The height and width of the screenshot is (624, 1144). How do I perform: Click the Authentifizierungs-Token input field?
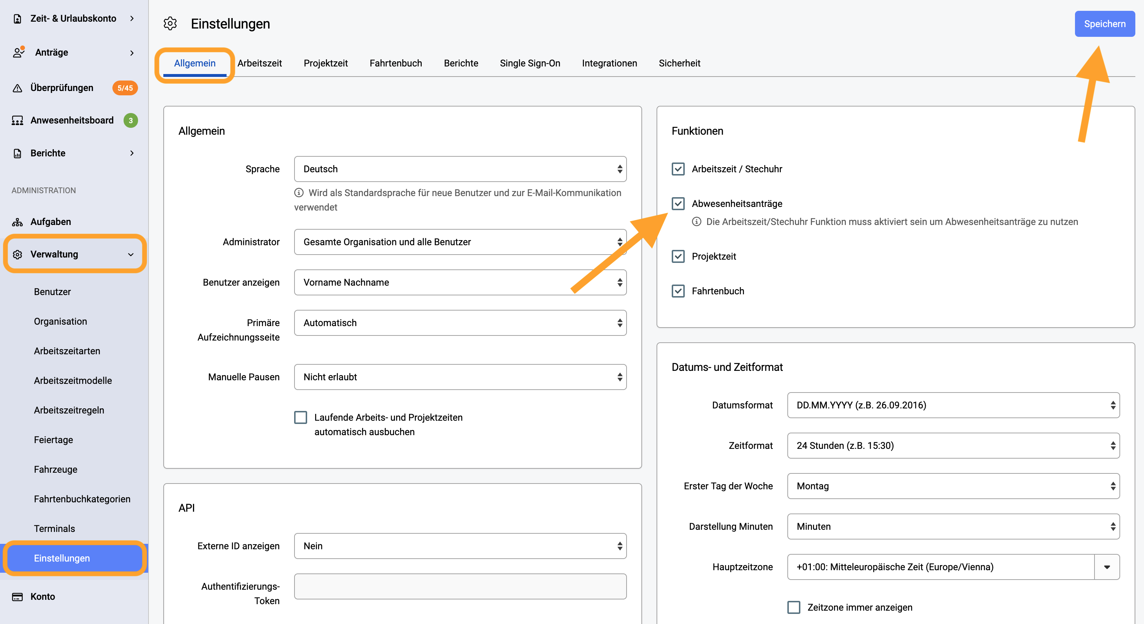click(460, 586)
